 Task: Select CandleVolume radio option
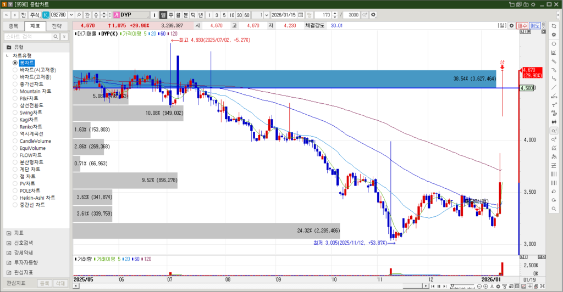point(15,141)
